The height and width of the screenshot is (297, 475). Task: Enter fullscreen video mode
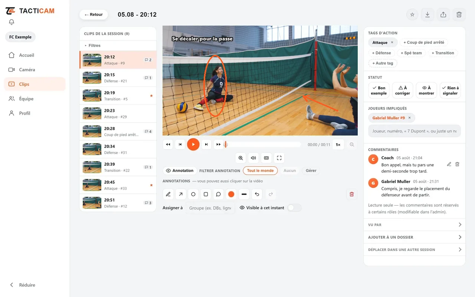click(279, 158)
